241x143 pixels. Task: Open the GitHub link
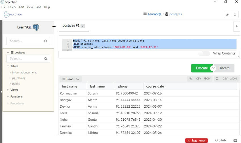coord(220,140)
